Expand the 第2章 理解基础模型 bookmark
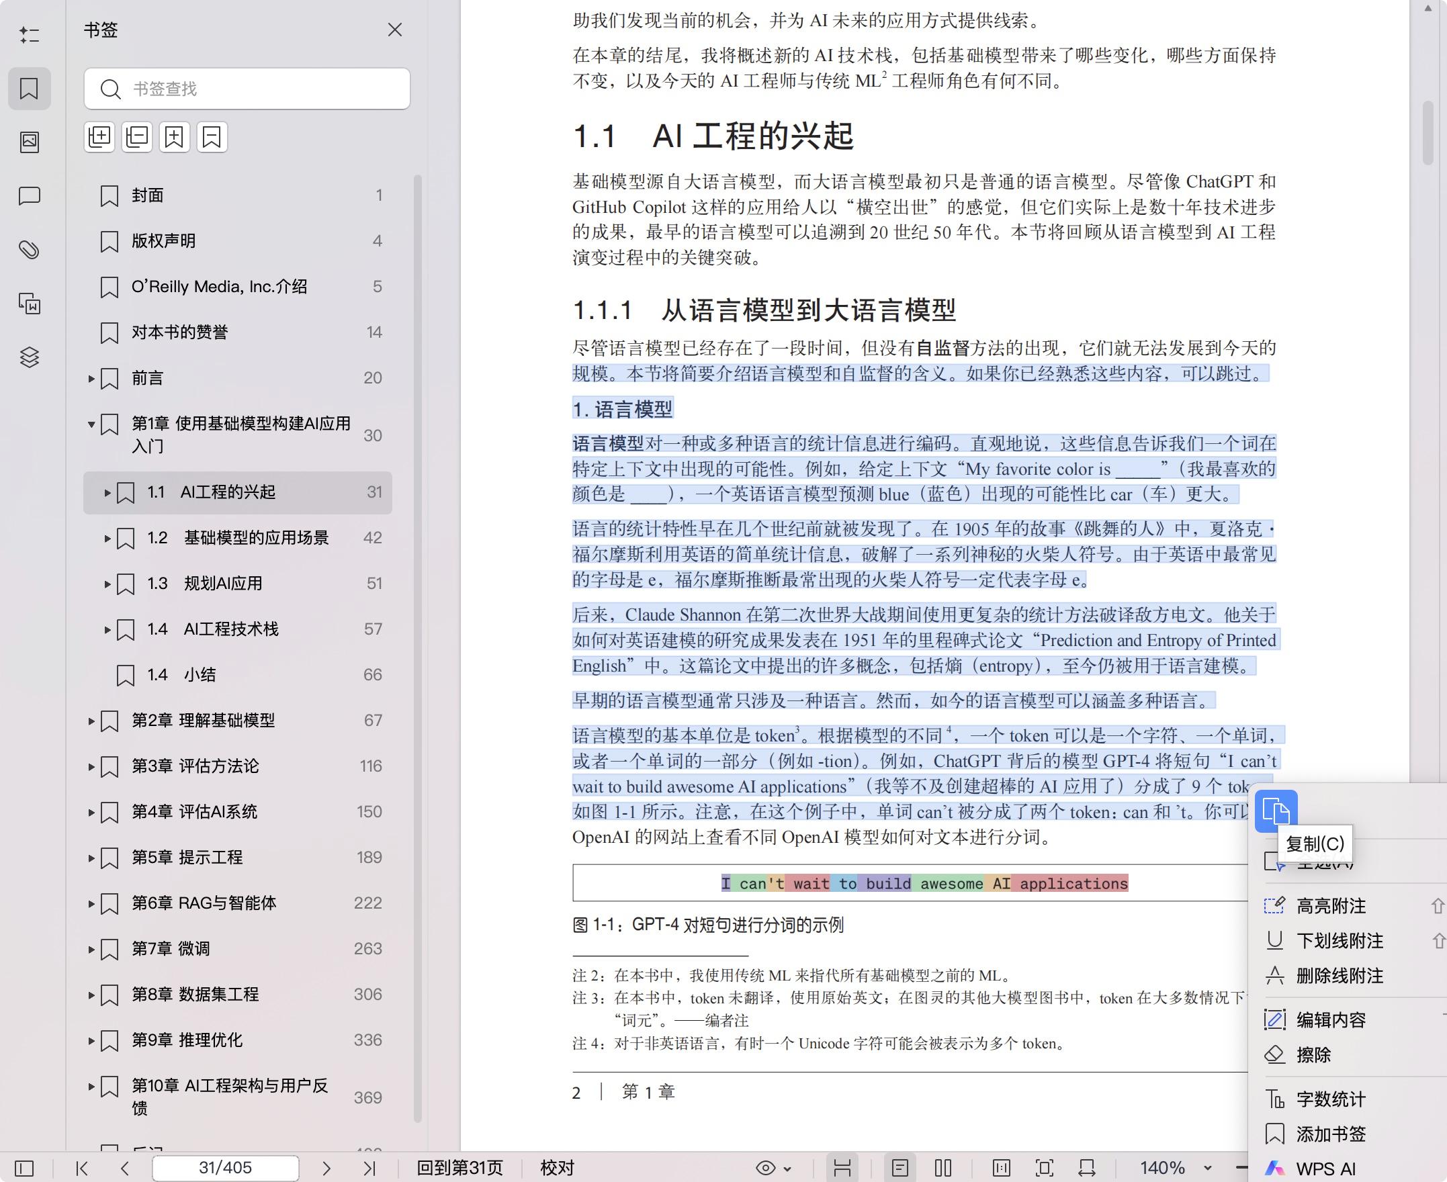The image size is (1447, 1182). tap(91, 721)
